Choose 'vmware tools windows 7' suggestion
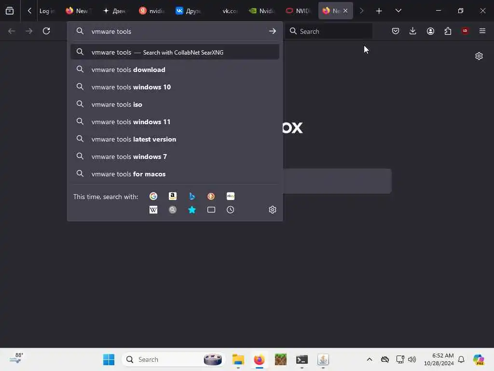Screen dimensions: 494x371 point(175,156)
